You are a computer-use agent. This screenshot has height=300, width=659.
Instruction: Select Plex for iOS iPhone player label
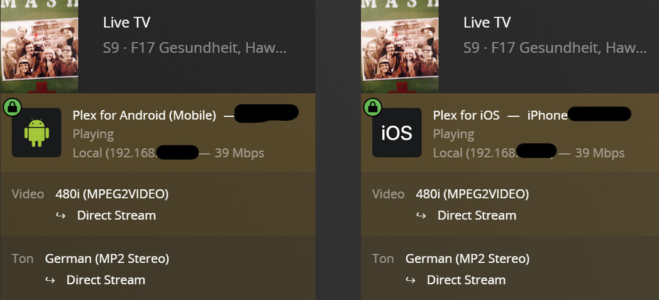point(500,115)
